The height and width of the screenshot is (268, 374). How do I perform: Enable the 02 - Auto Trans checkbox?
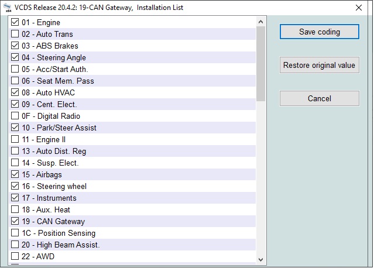pyautogui.click(x=15, y=34)
